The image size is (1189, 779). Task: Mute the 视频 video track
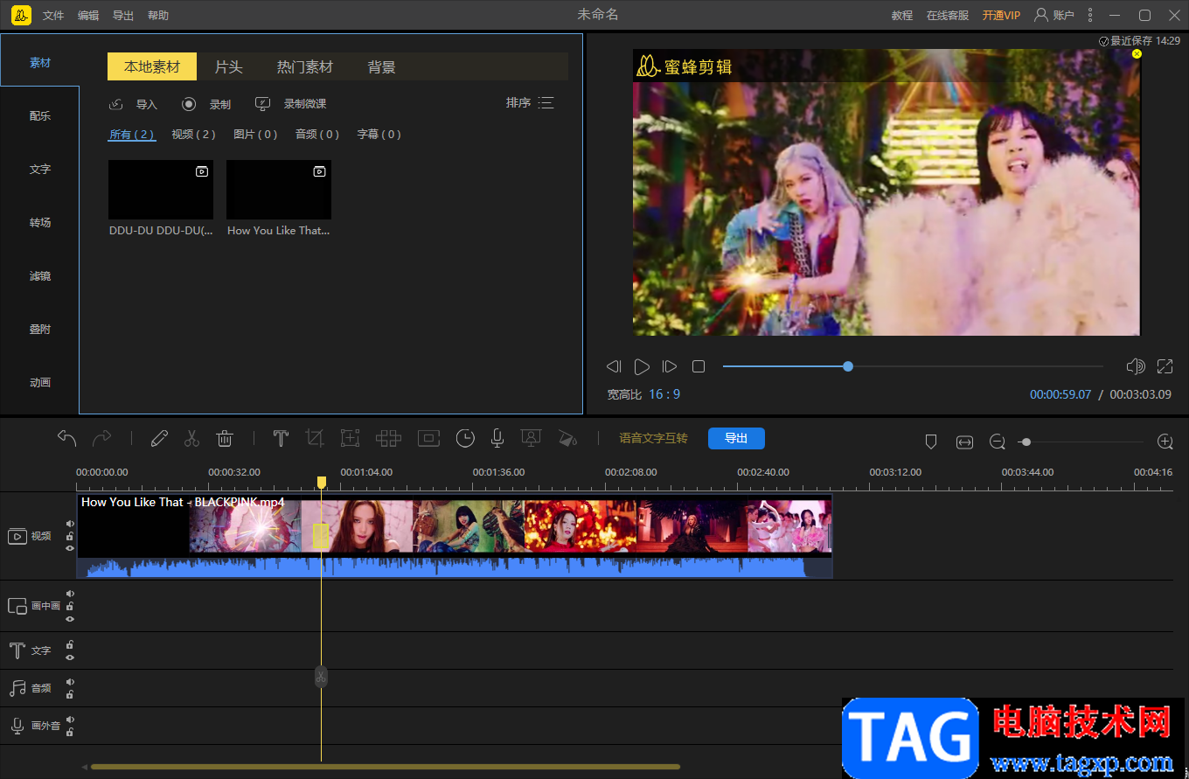click(70, 525)
